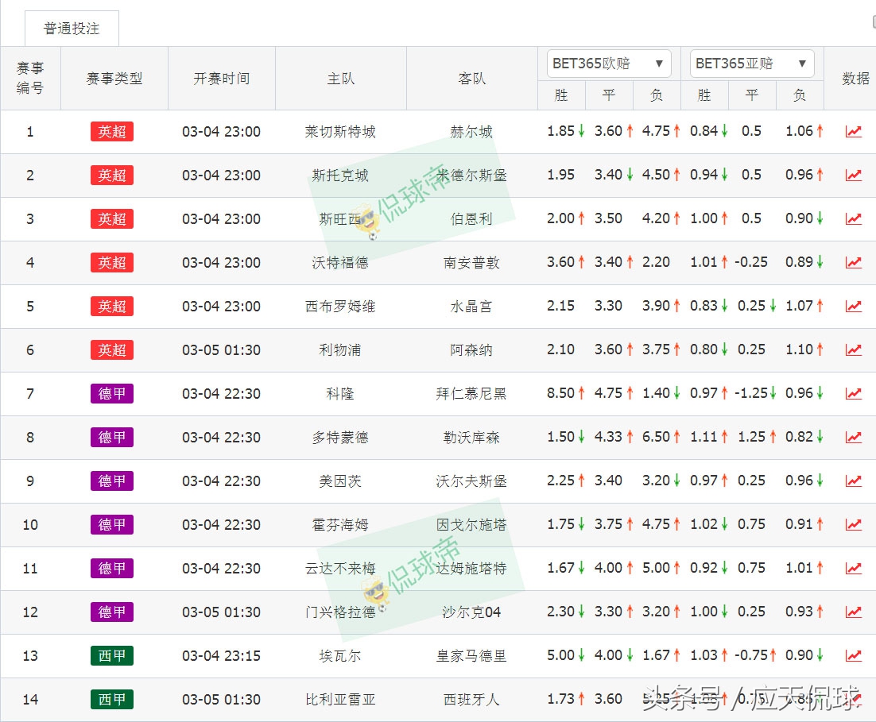Click 英超 tag in match 1 row
876x722 pixels.
112,132
